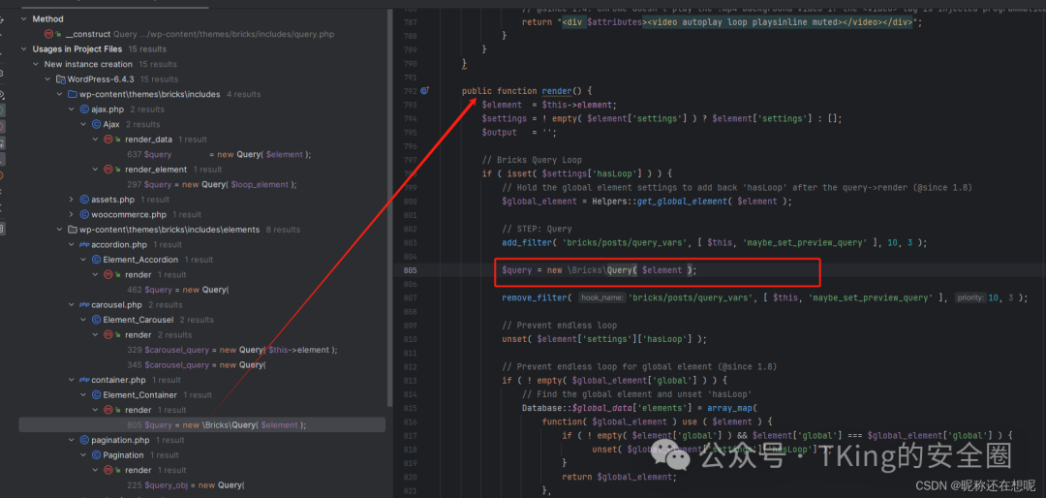
Task: Click the class icon beside assets.php
Action: tap(84, 200)
